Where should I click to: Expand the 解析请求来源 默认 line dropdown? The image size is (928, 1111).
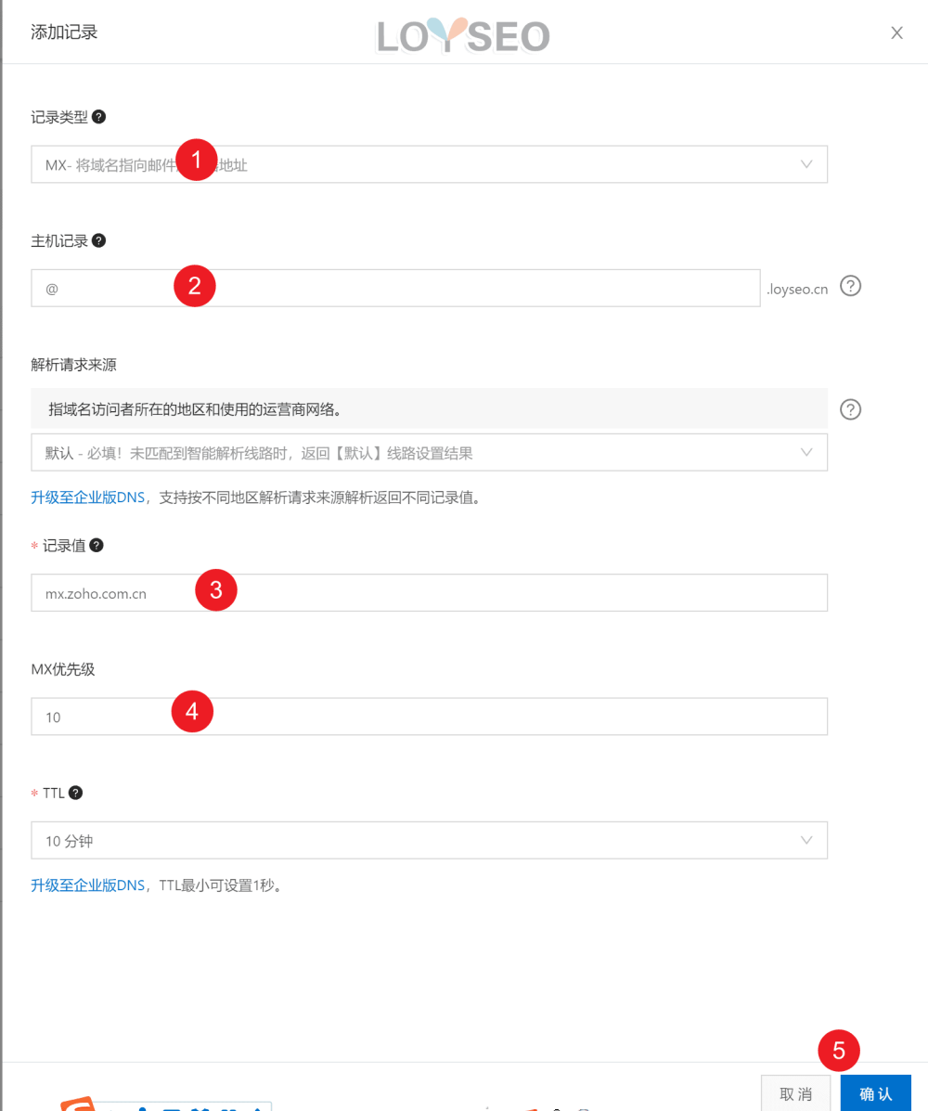pos(430,453)
